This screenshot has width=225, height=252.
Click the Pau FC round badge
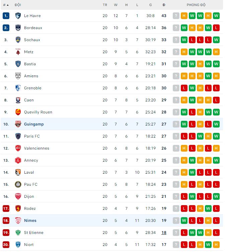pos(18,184)
